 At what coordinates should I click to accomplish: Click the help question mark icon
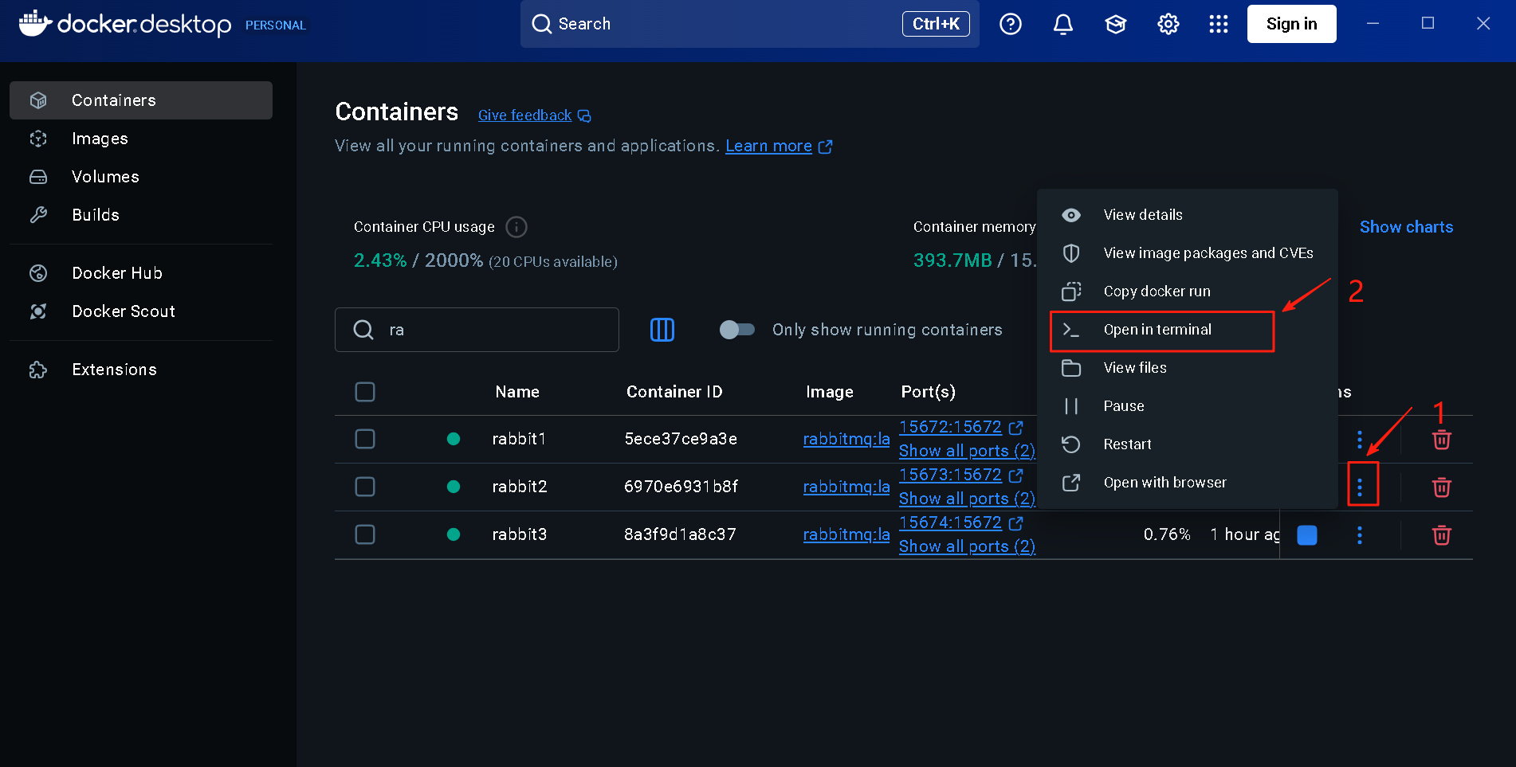point(1010,24)
